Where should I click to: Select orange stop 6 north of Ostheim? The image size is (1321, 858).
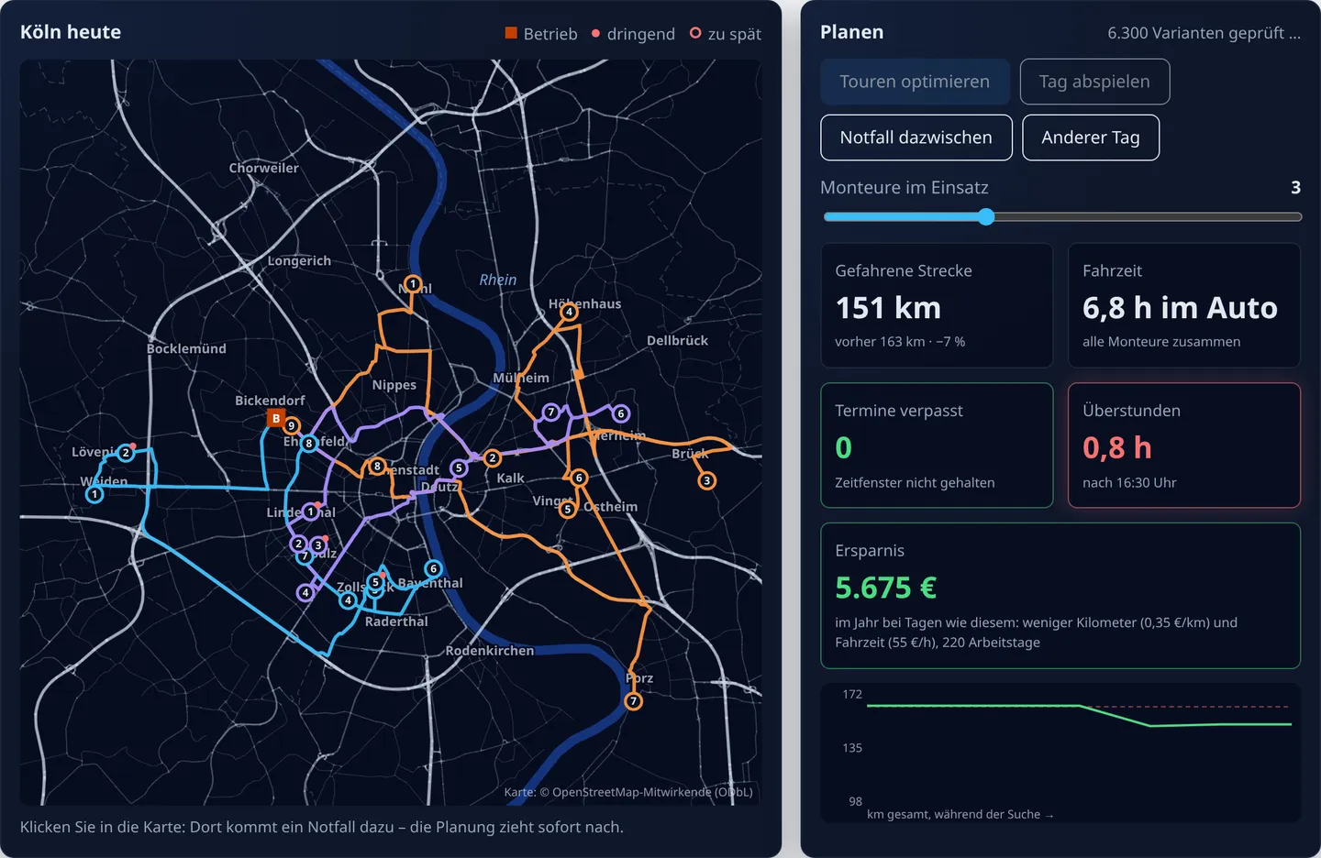click(x=579, y=478)
